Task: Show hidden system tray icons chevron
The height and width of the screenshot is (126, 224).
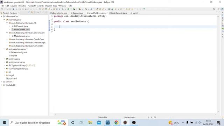Action: (183, 122)
